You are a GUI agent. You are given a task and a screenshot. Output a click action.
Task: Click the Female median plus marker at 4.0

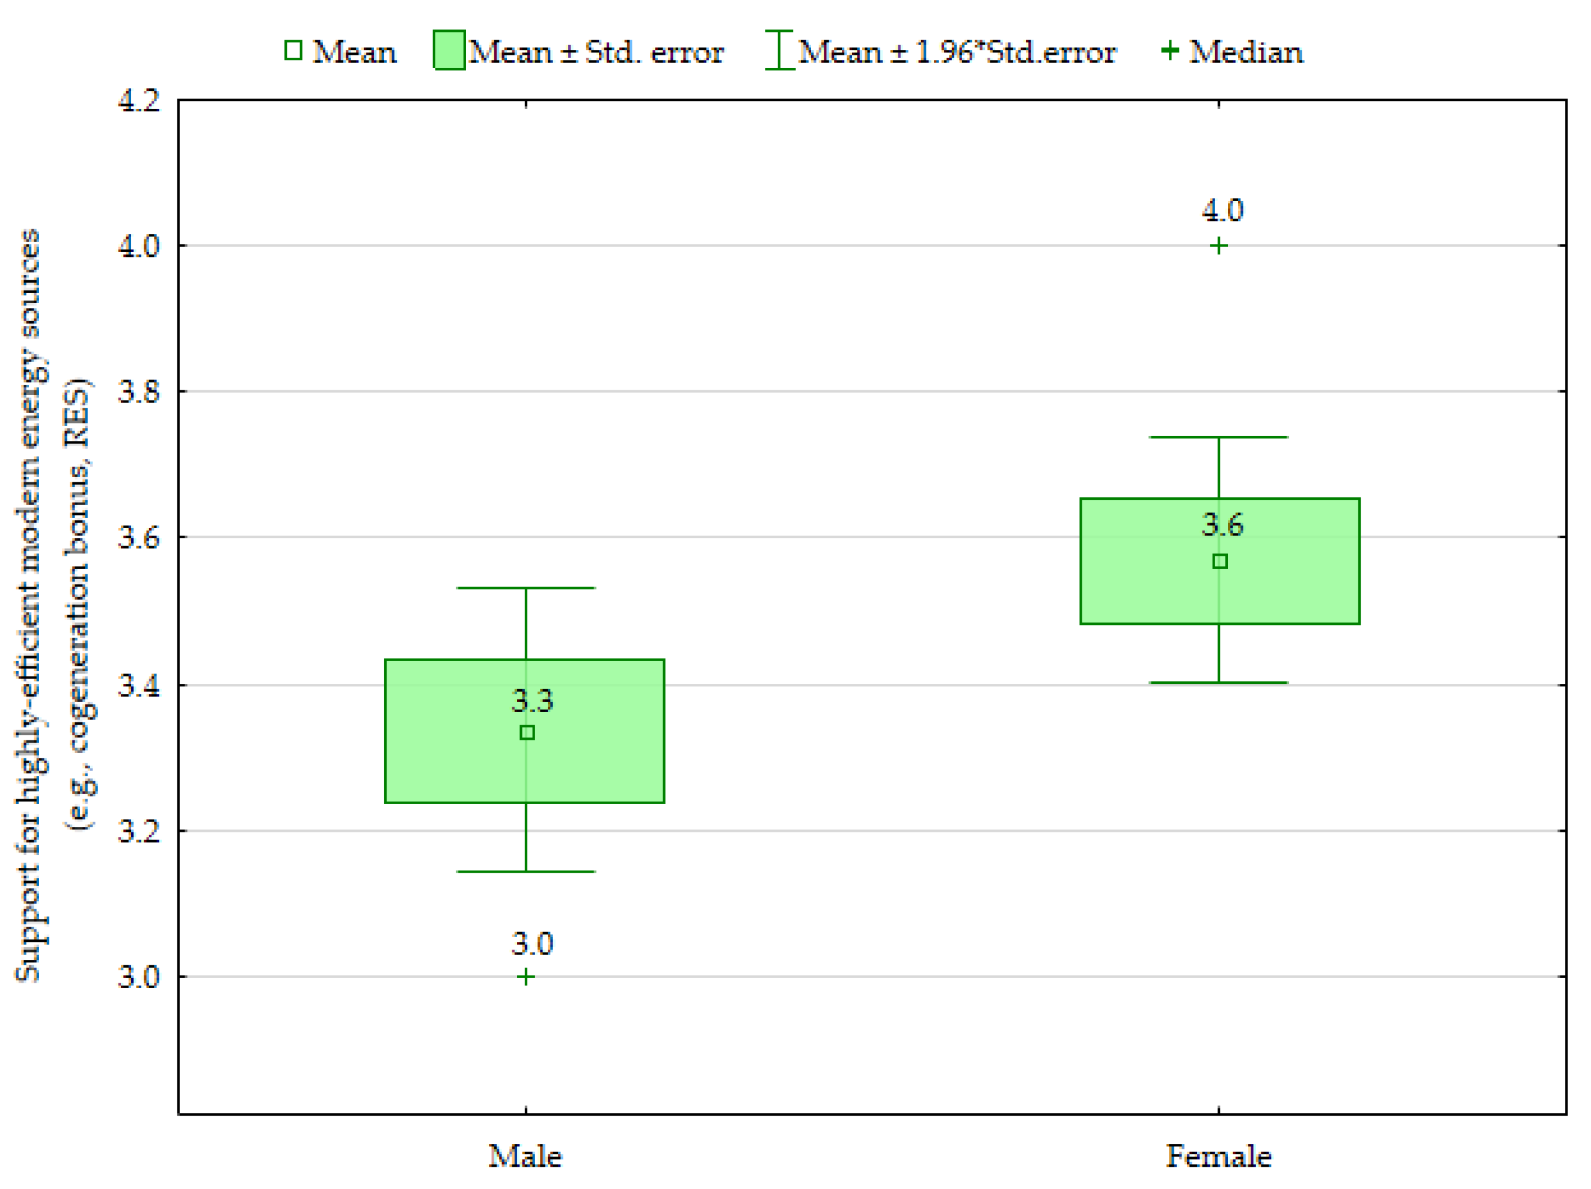1218,246
